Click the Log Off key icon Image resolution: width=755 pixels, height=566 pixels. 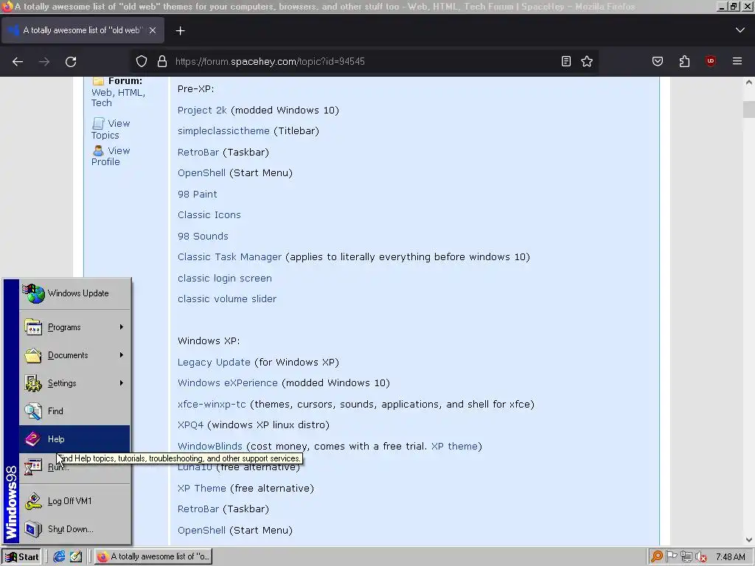(x=32, y=501)
